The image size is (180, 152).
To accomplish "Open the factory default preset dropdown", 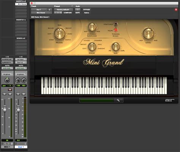I will 63,9.
